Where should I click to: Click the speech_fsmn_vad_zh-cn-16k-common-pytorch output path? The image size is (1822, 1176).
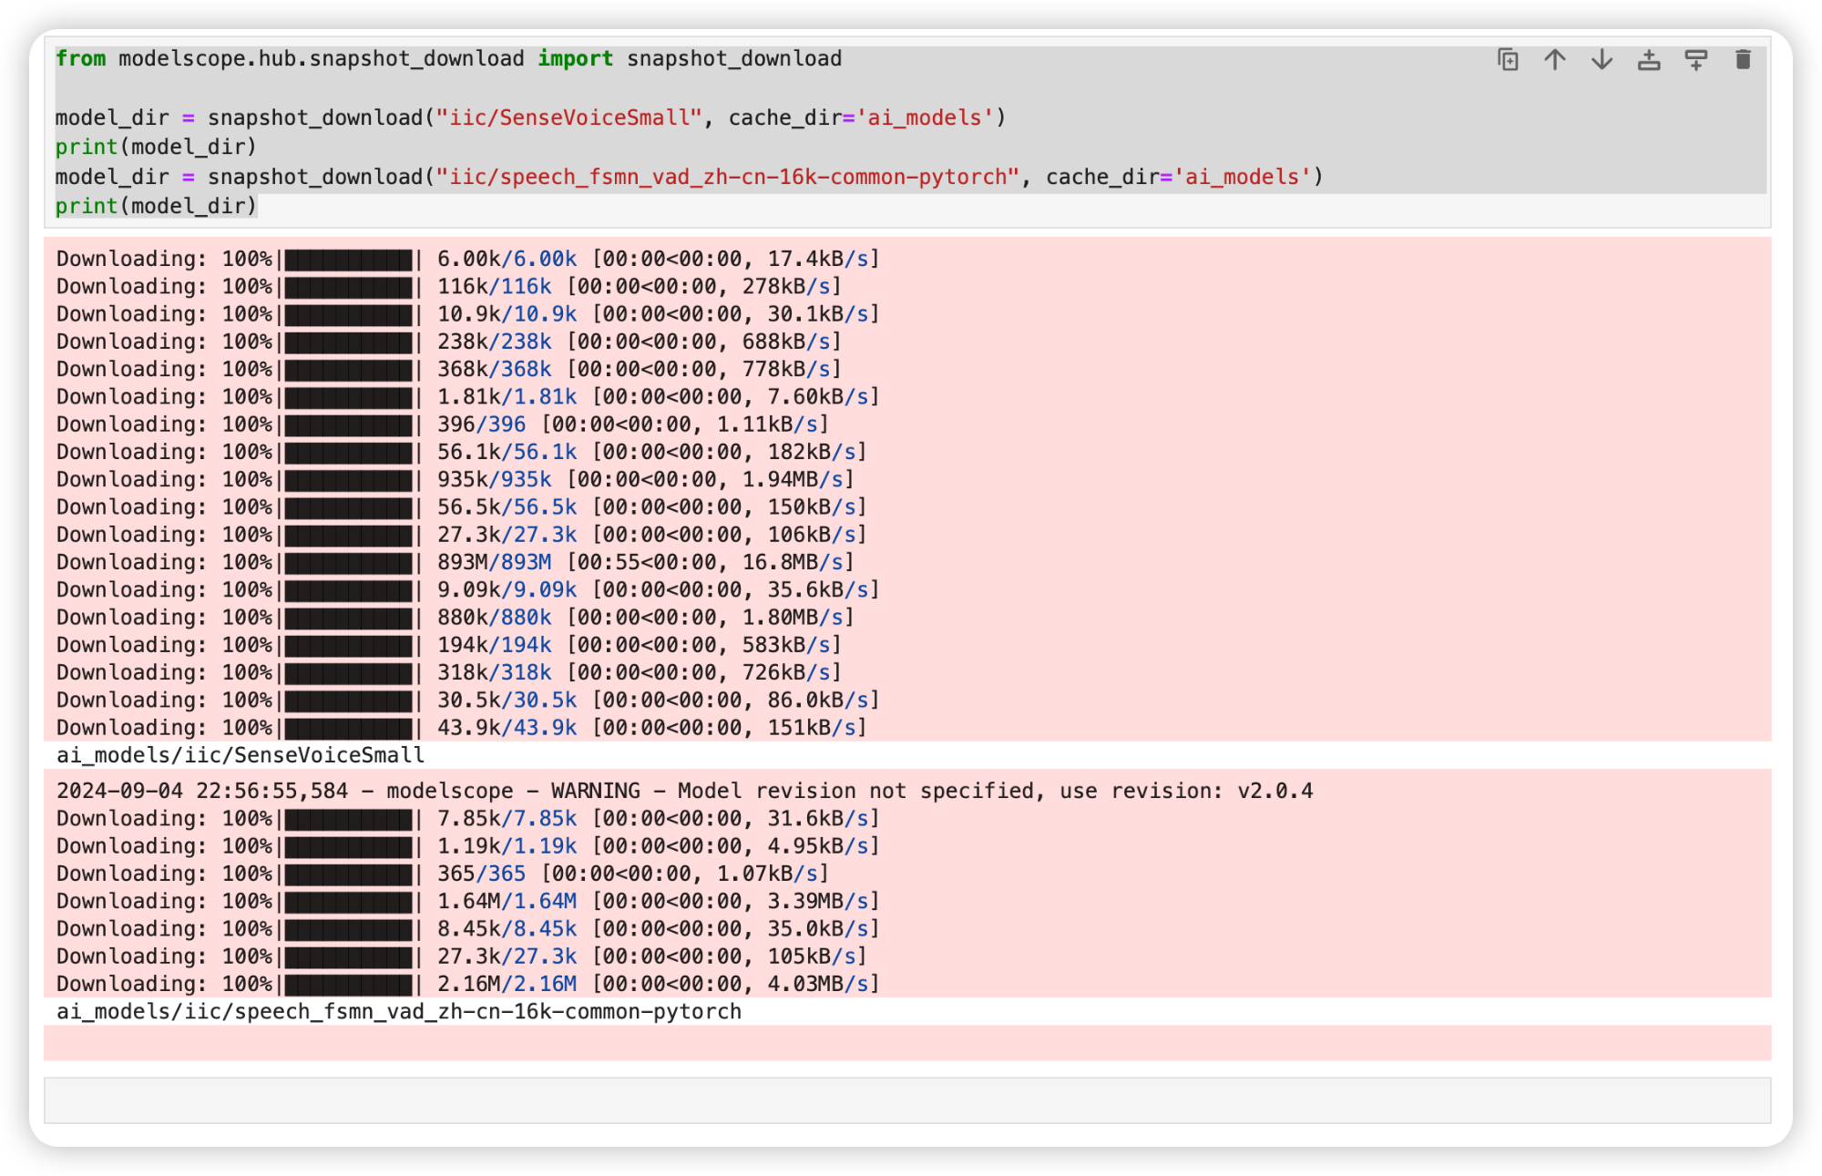point(398,1012)
